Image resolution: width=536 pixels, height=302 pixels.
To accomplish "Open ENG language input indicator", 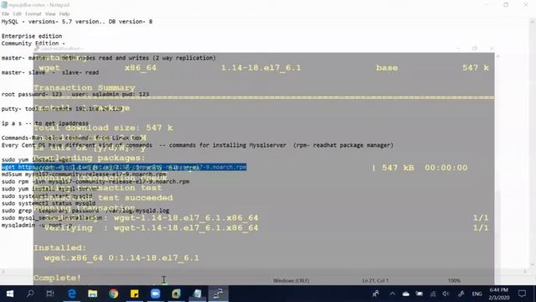I will [477, 294].
